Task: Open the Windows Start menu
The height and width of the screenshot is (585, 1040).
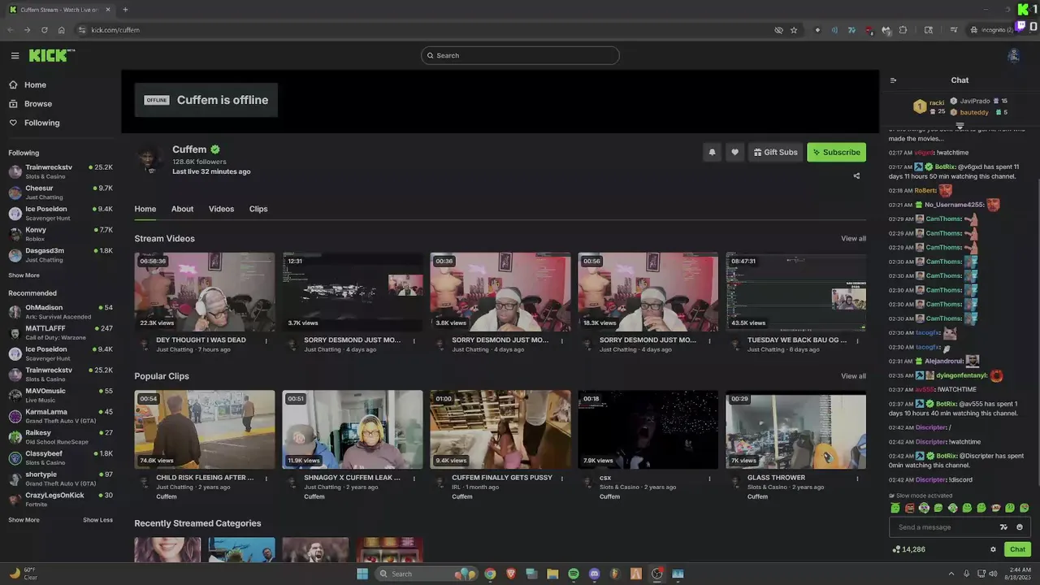Action: pos(362,574)
